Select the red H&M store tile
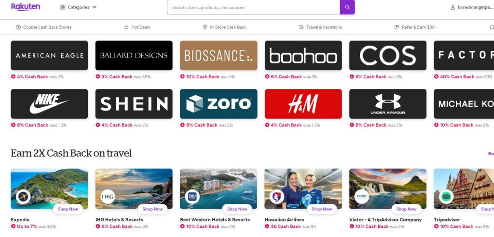 (303, 104)
